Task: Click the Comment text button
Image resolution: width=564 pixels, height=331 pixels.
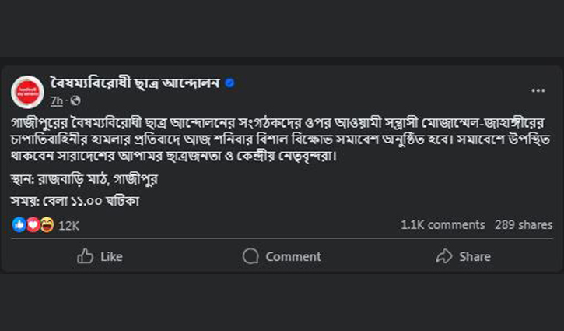Action: click(293, 256)
